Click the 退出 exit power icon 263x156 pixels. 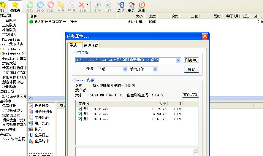click(142, 5)
